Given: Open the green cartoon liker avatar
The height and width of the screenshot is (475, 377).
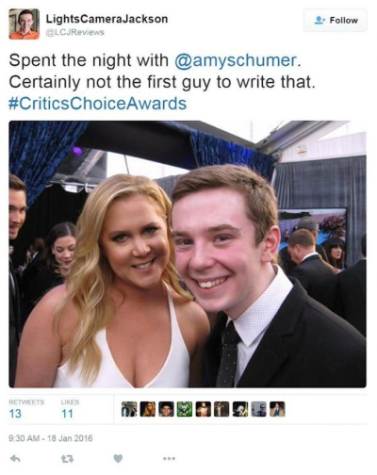Looking at the screenshot, I should point(185,409).
